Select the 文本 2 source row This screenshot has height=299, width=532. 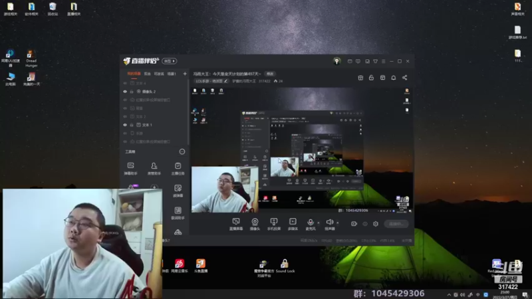154,117
